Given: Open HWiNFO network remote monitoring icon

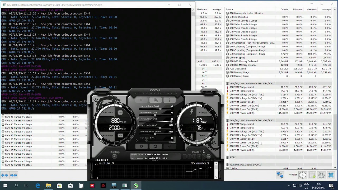Looking at the screenshot, I should (280, 175).
